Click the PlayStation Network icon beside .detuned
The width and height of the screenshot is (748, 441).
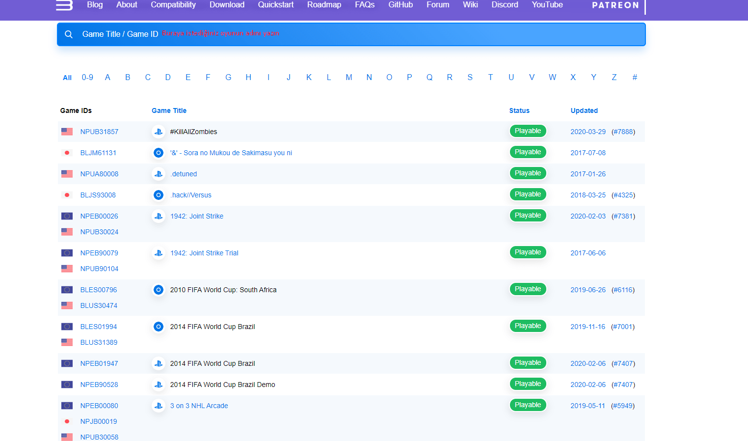159,174
